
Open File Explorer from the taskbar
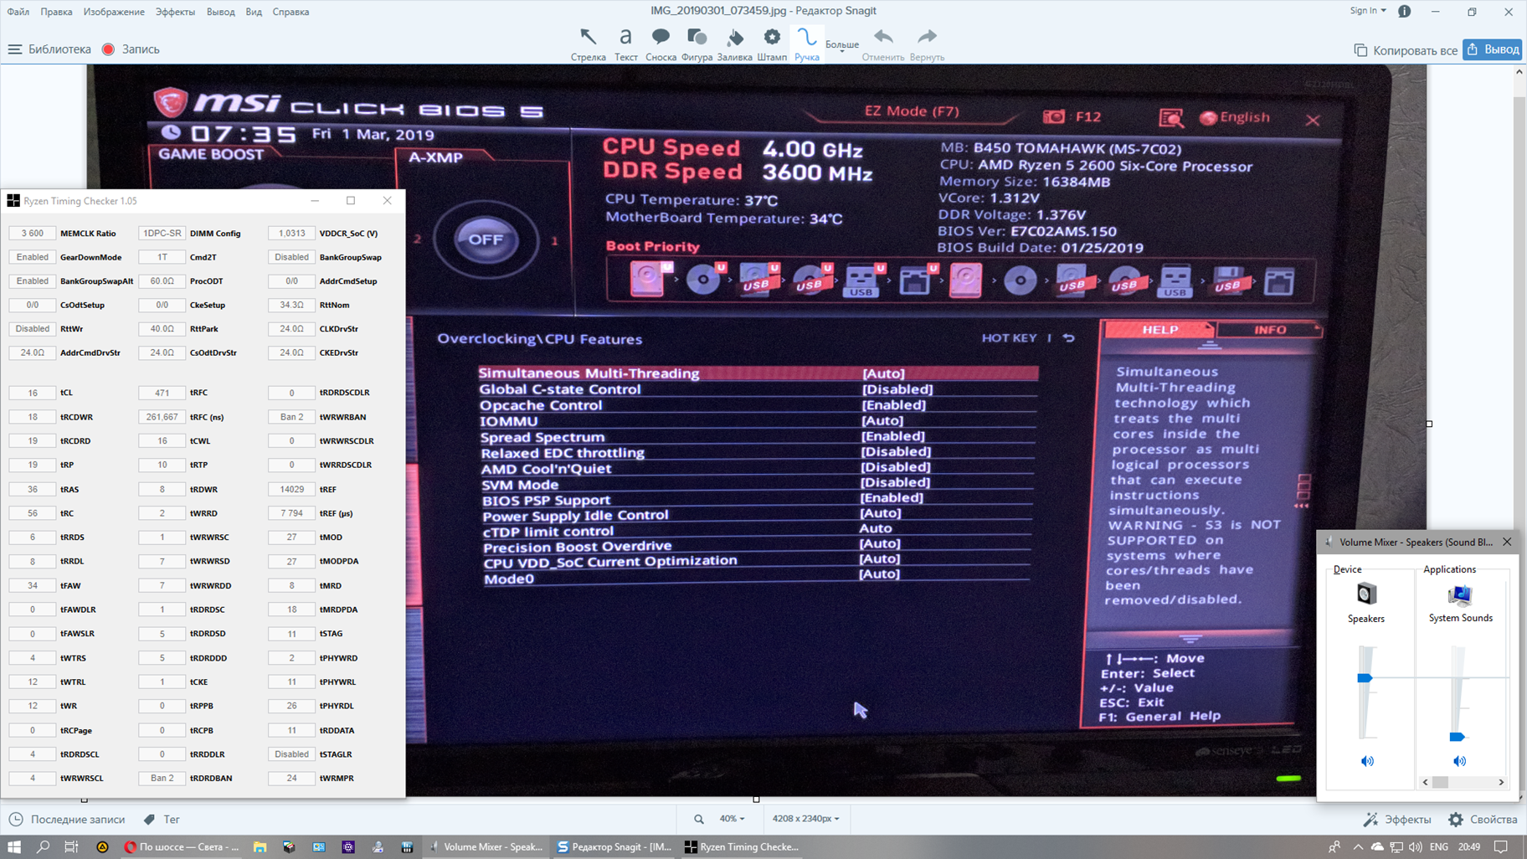260,846
